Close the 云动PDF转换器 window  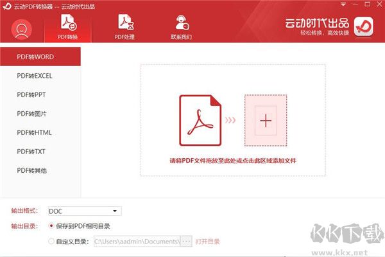point(379,4)
